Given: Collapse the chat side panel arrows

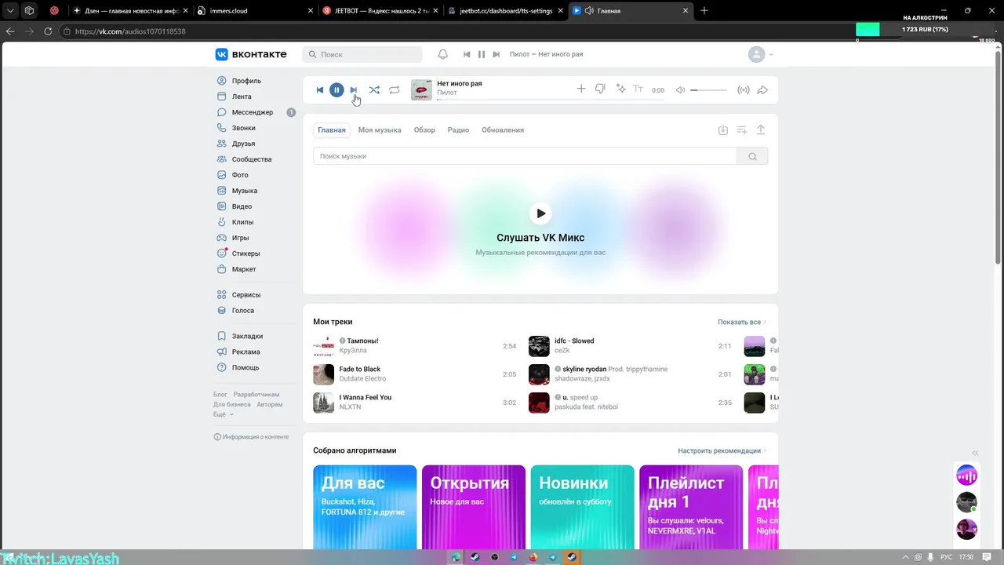Looking at the screenshot, I should [x=975, y=453].
